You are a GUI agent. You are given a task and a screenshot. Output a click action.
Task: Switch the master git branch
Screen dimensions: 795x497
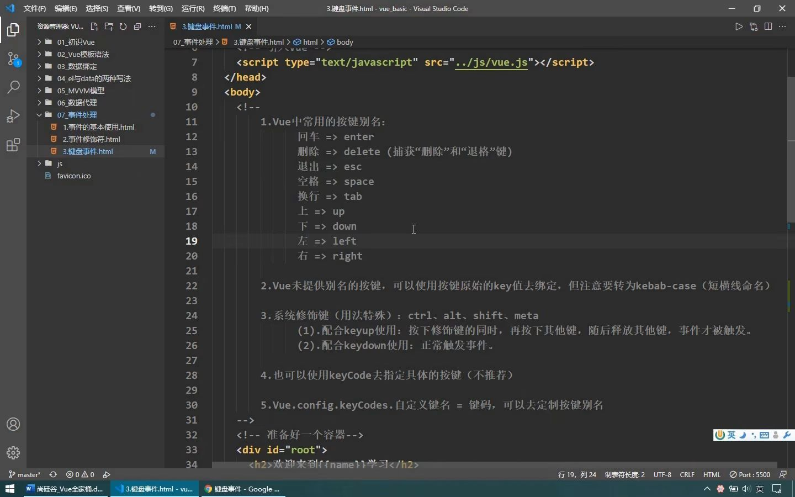point(25,474)
